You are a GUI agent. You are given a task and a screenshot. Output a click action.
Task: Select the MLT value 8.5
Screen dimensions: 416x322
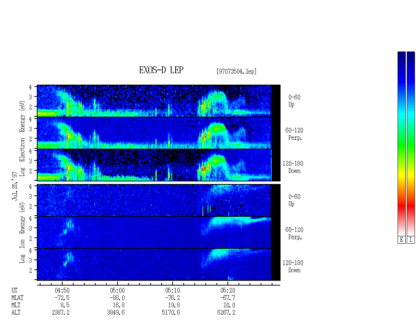coord(65,305)
